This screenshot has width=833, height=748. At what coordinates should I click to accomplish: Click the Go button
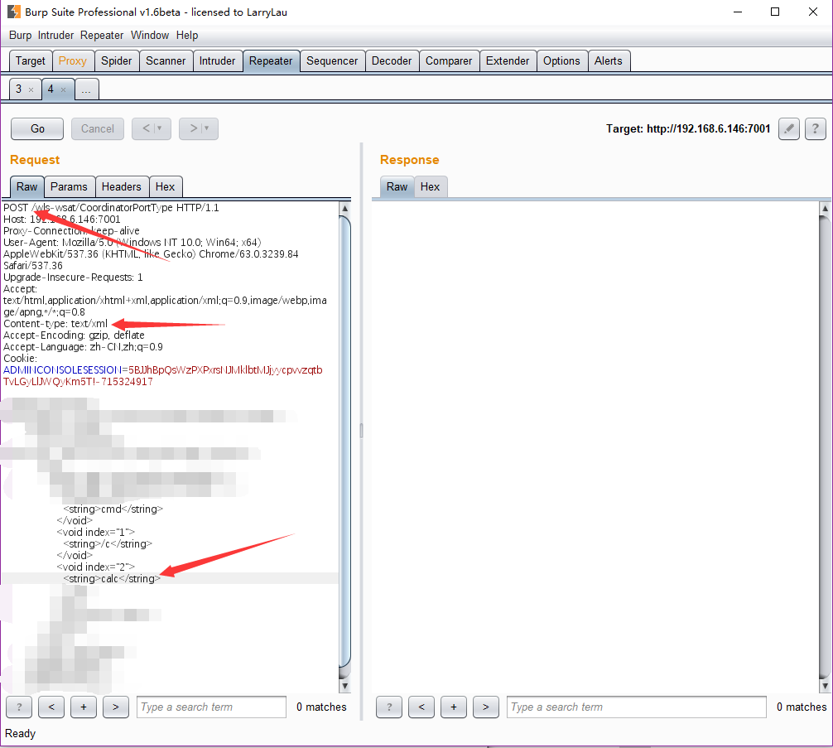tap(37, 128)
